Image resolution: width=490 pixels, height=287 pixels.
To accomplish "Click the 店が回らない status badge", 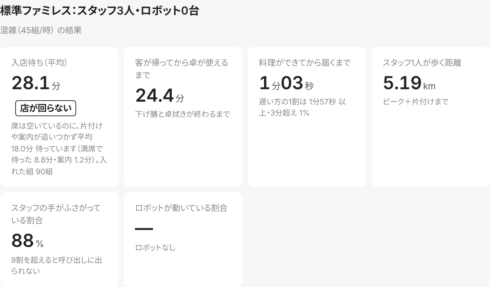I will click(46, 108).
